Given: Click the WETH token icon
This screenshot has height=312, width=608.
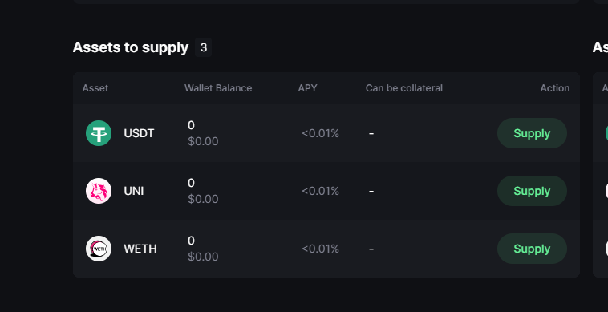Looking at the screenshot, I should click(99, 249).
